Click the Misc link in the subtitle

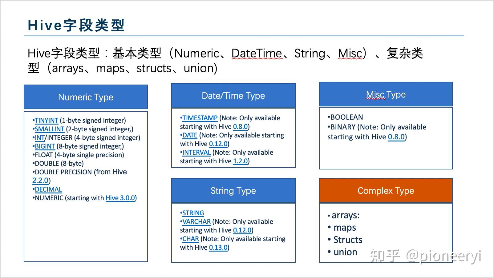pos(350,53)
